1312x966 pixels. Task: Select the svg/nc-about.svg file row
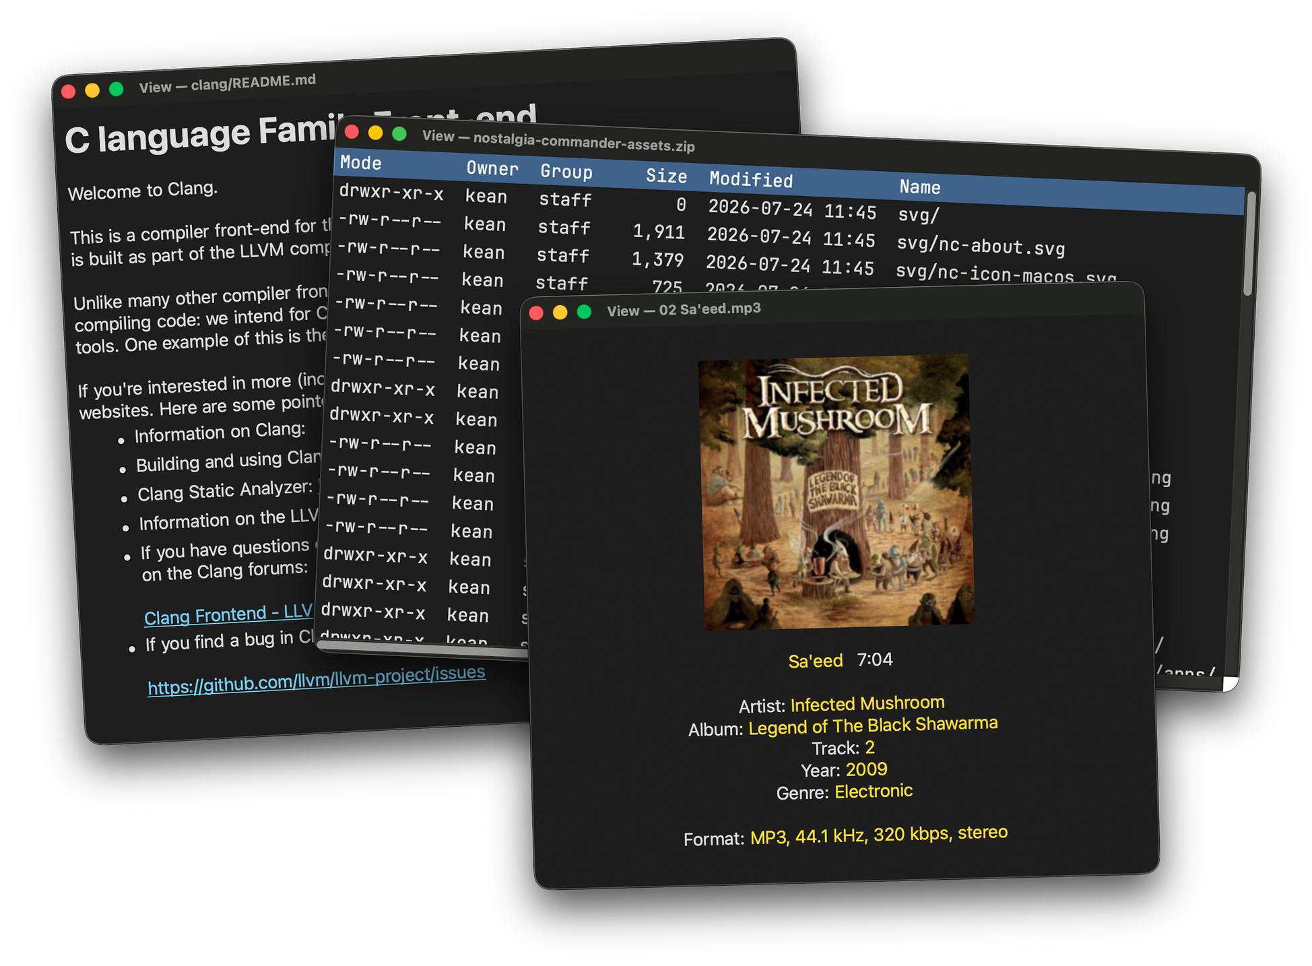tap(788, 233)
